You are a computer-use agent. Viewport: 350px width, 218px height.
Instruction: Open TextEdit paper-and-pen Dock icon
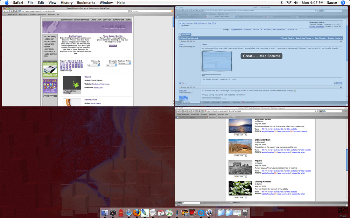coord(153,213)
